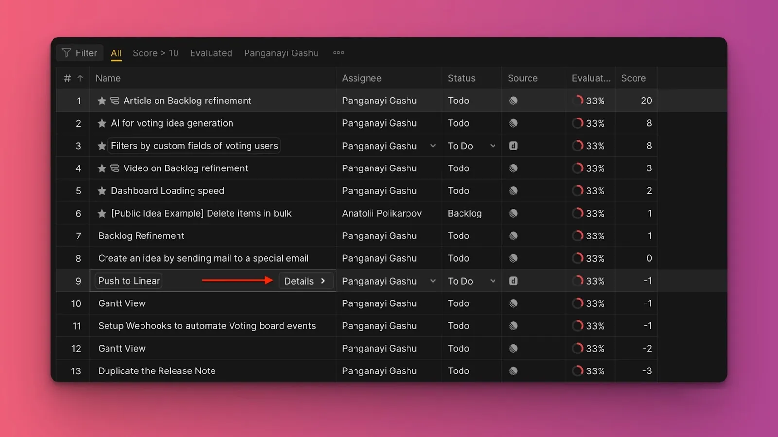Toggle the star on Delete items in bulk

pos(102,214)
